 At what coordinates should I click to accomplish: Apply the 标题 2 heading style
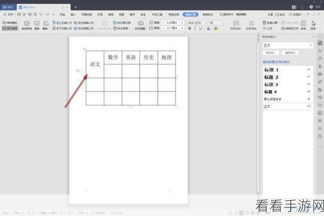287,77
